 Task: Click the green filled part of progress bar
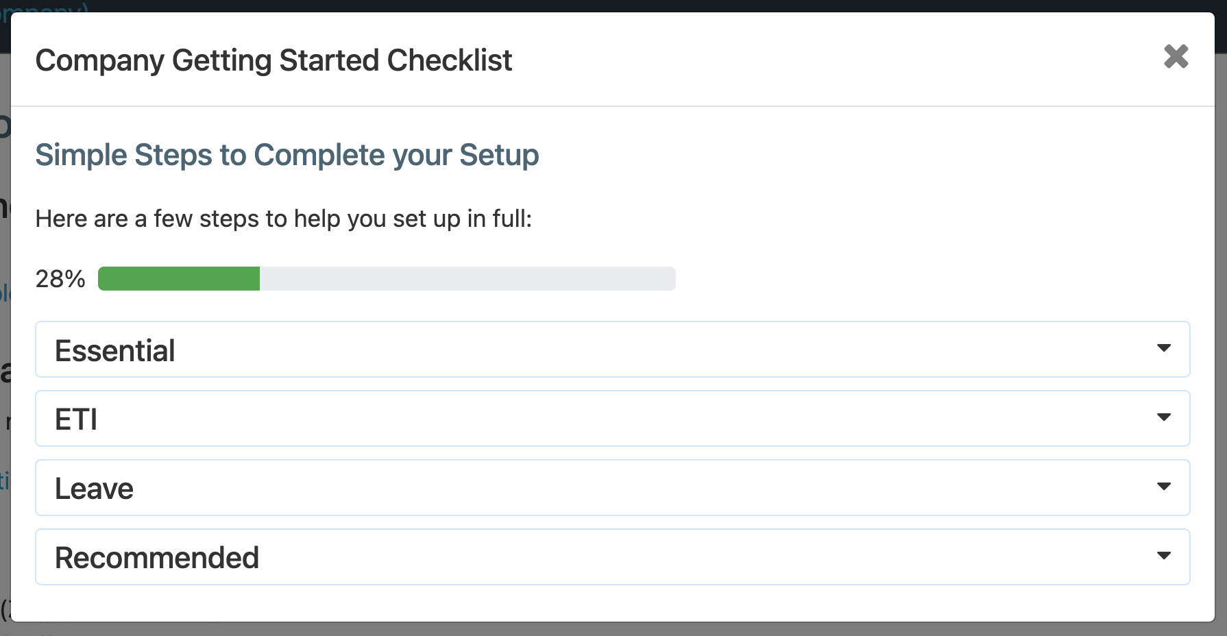coord(179,279)
